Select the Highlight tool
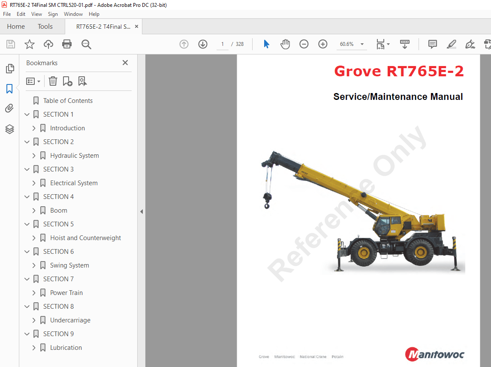The image size is (491, 367). pyautogui.click(x=451, y=44)
